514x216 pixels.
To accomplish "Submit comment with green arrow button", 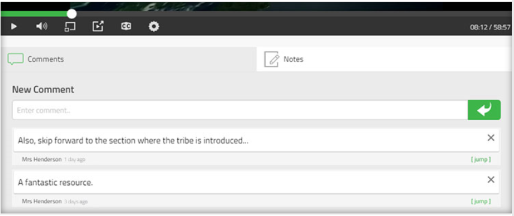I will coord(484,110).
